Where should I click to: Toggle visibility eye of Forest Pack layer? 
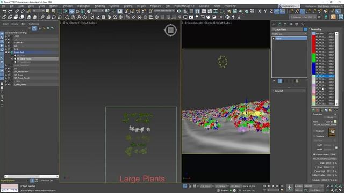point(9,53)
